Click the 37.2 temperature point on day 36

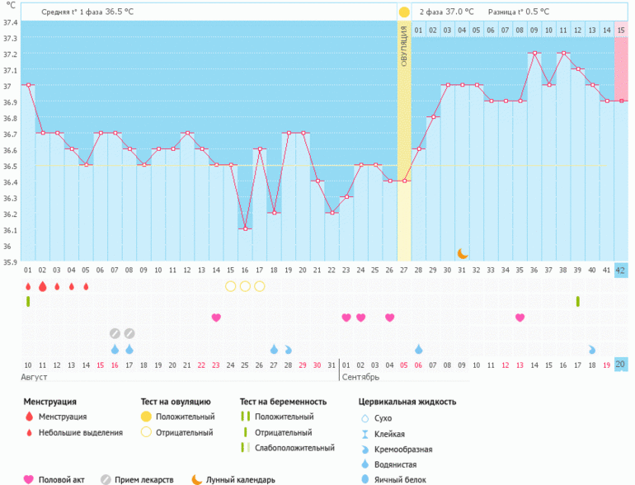[534, 53]
